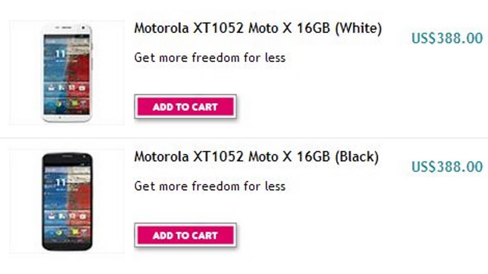488x274 pixels.
Task: Click the teal price label on the bottom listing
Action: pos(446,167)
